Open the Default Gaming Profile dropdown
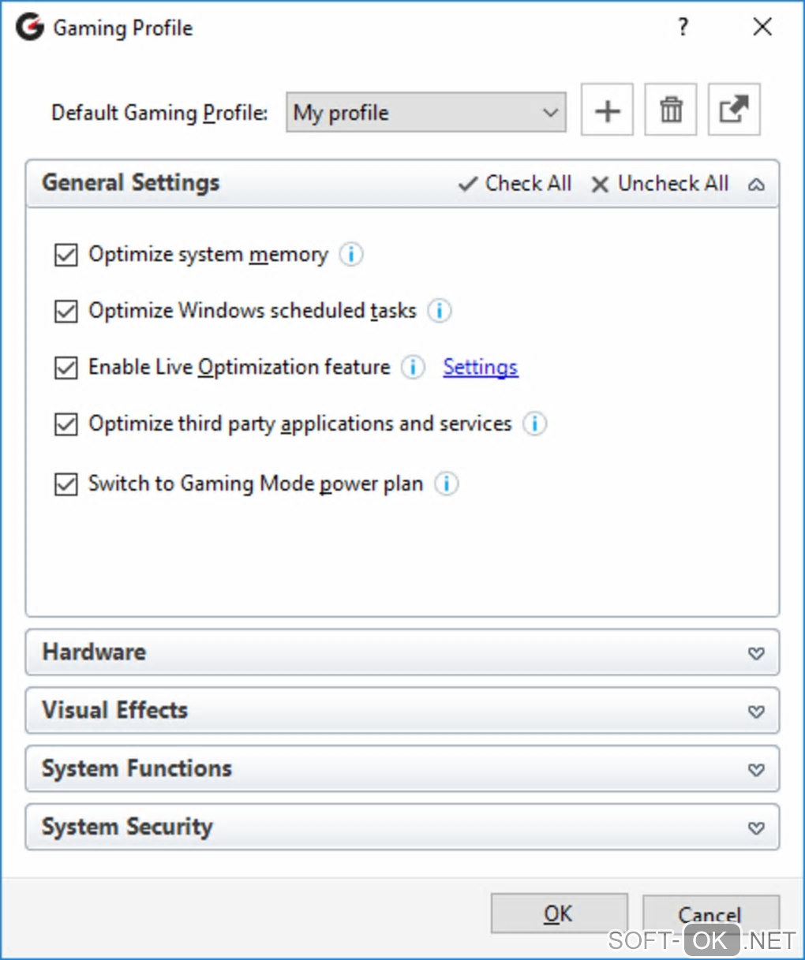Image resolution: width=805 pixels, height=960 pixels. click(x=425, y=113)
